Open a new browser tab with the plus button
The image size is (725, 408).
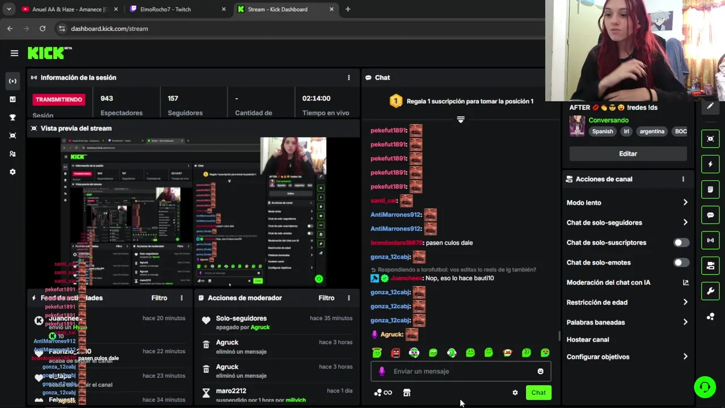pos(348,9)
